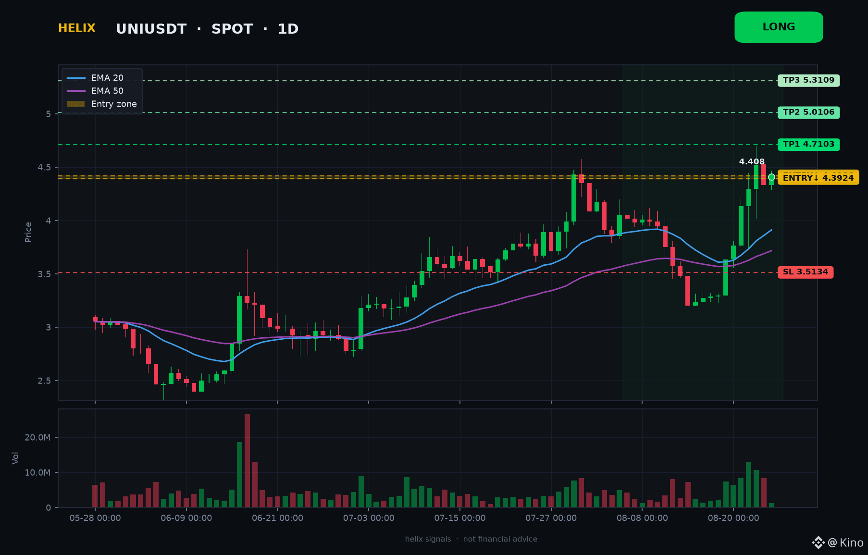Click the 3.5 price axis tick
This screenshot has width=868, height=555.
(44, 274)
